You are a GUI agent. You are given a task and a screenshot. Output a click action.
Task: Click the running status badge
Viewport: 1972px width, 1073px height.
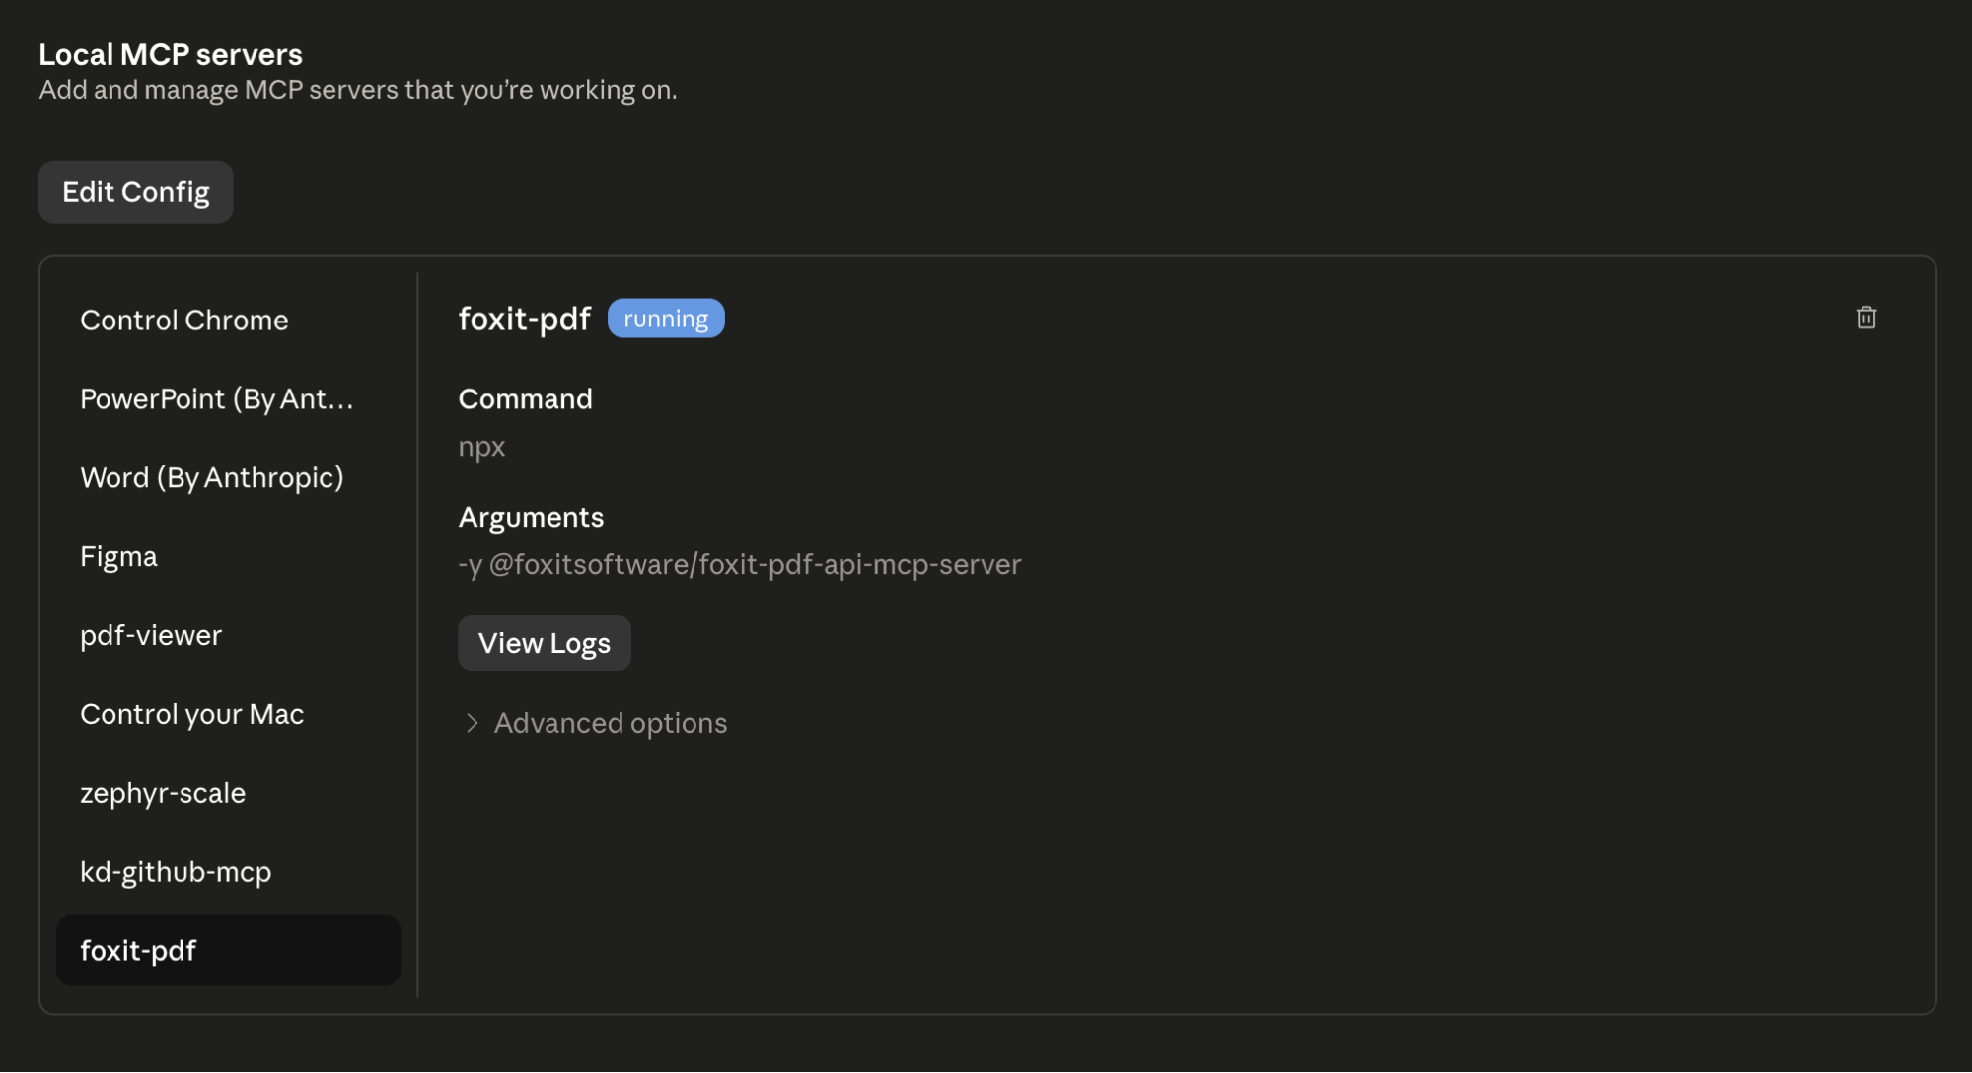tap(666, 319)
